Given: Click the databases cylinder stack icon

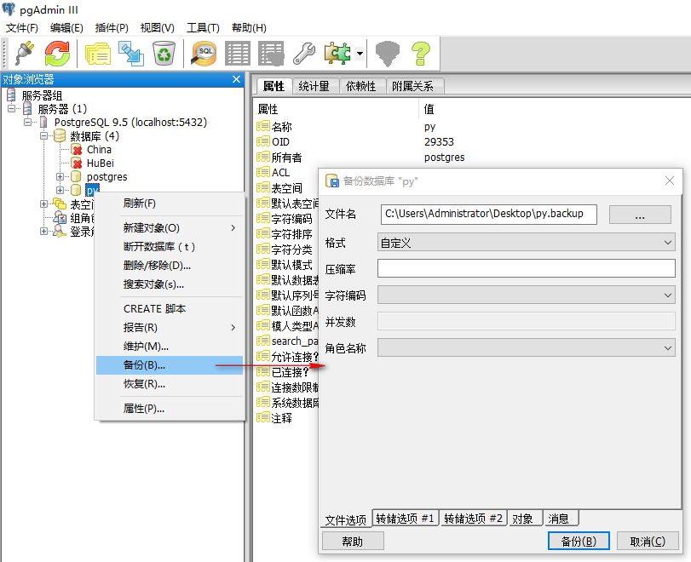Looking at the screenshot, I should 60,135.
